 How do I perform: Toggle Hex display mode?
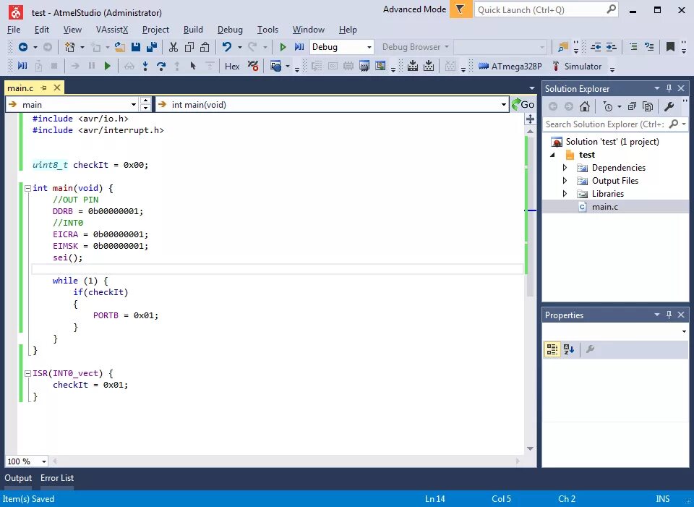232,67
